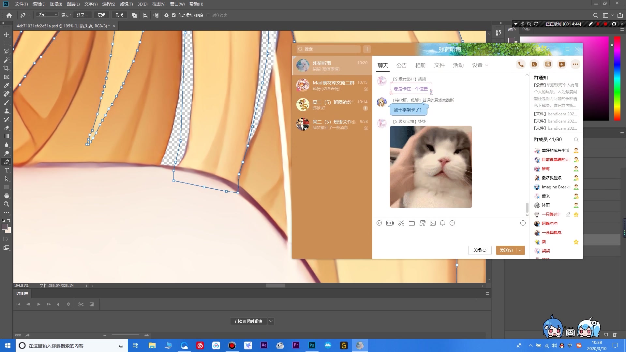Image resolution: width=626 pixels, height=352 pixels.
Task: Open Premiere Pro from the taskbar
Action: point(296,345)
